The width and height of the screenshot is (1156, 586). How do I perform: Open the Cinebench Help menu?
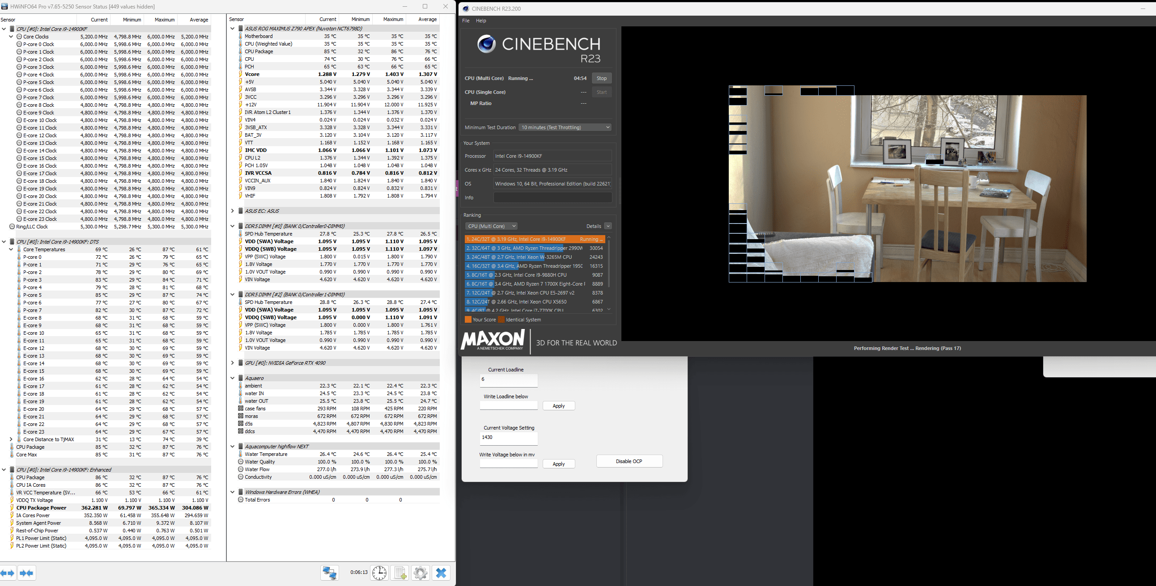point(480,21)
